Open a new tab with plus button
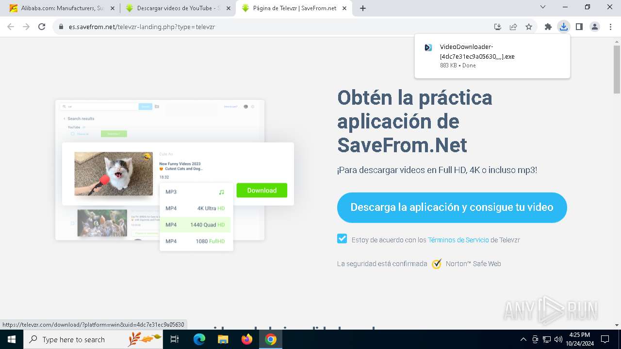 pos(363,8)
